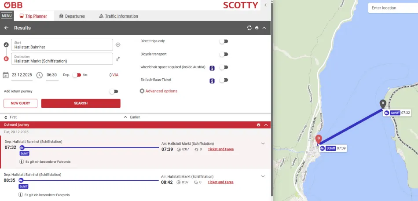The width and height of the screenshot is (418, 201).
Task: Expand the 08:35 connection details
Action: 263,176
